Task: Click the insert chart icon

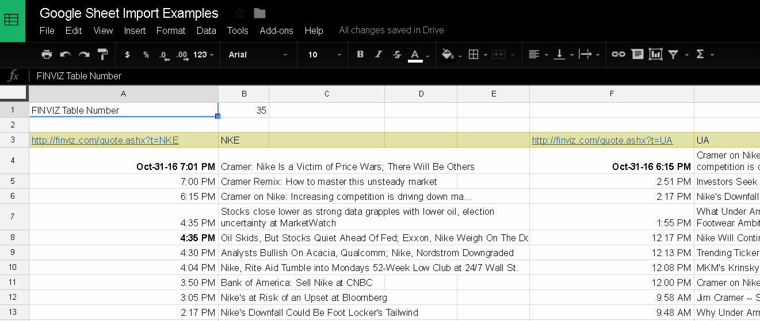Action: pos(655,55)
